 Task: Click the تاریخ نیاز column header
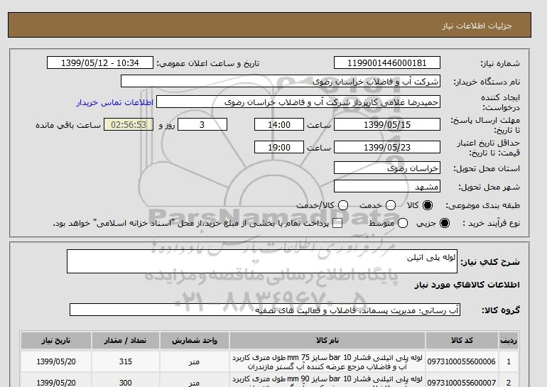[56, 341]
